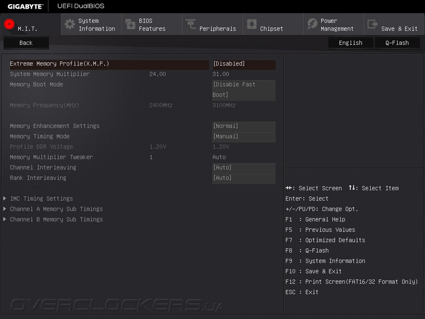Click the F8 Q-Flash help line
Viewport: 425px width, 319px height.
(x=307, y=250)
